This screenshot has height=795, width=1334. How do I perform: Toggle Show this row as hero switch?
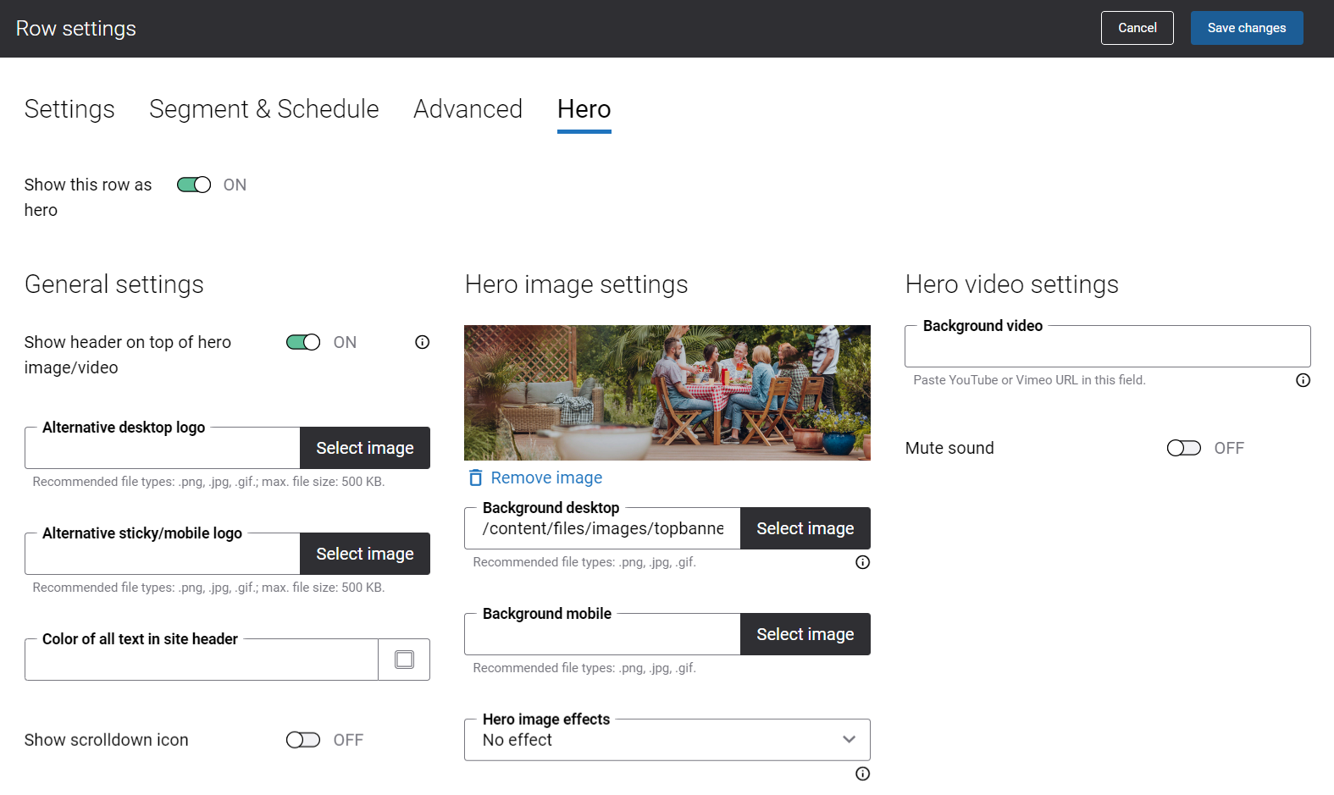[x=194, y=185]
